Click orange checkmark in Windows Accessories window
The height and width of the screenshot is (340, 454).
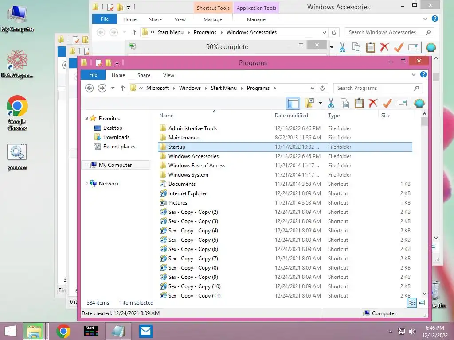click(x=399, y=47)
